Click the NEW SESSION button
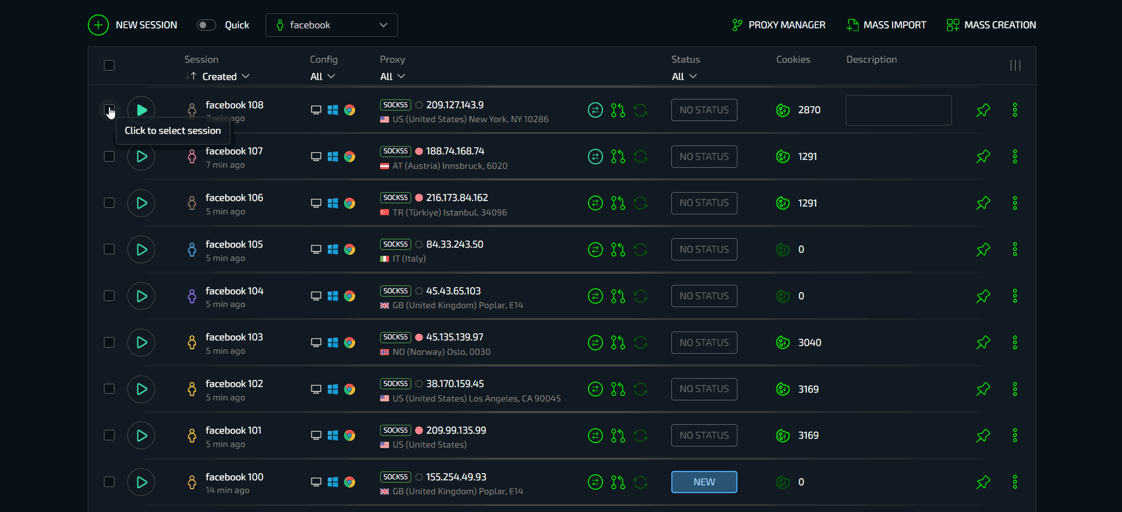Image resolution: width=1122 pixels, height=512 pixels. click(x=133, y=25)
